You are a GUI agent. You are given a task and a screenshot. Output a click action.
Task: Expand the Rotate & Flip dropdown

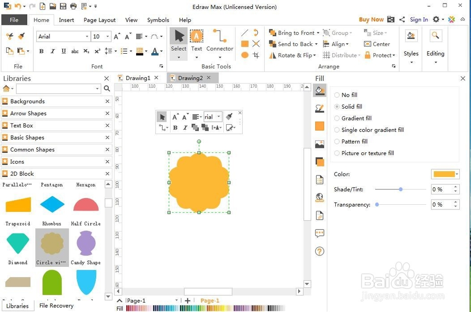tap(315, 55)
